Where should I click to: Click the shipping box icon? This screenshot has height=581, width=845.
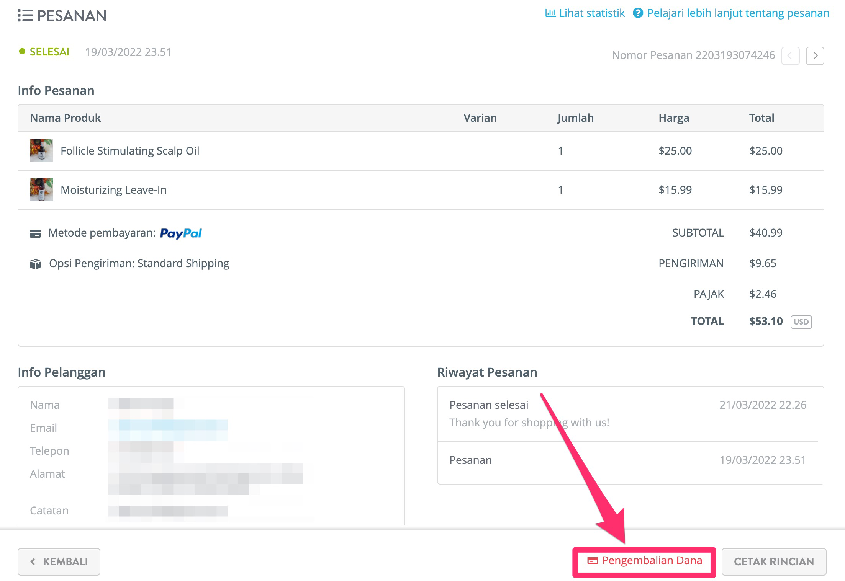[35, 264]
